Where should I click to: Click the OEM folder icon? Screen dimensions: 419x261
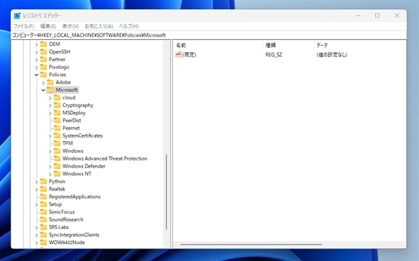[44, 44]
